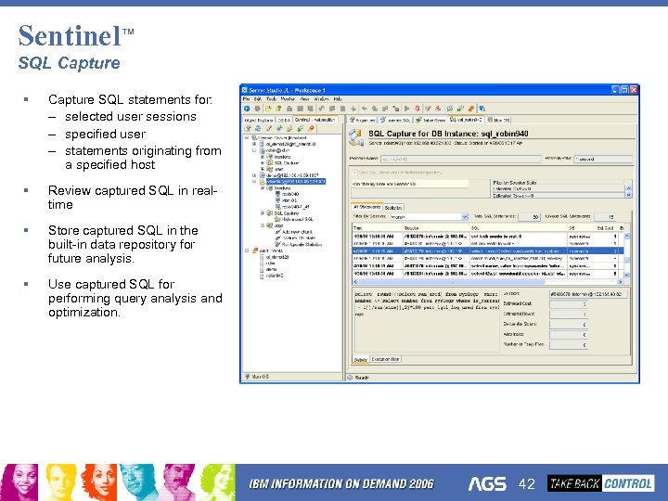Click the last blue icon in main toolbar
Screen dimensions: 668x501
coord(482,109)
